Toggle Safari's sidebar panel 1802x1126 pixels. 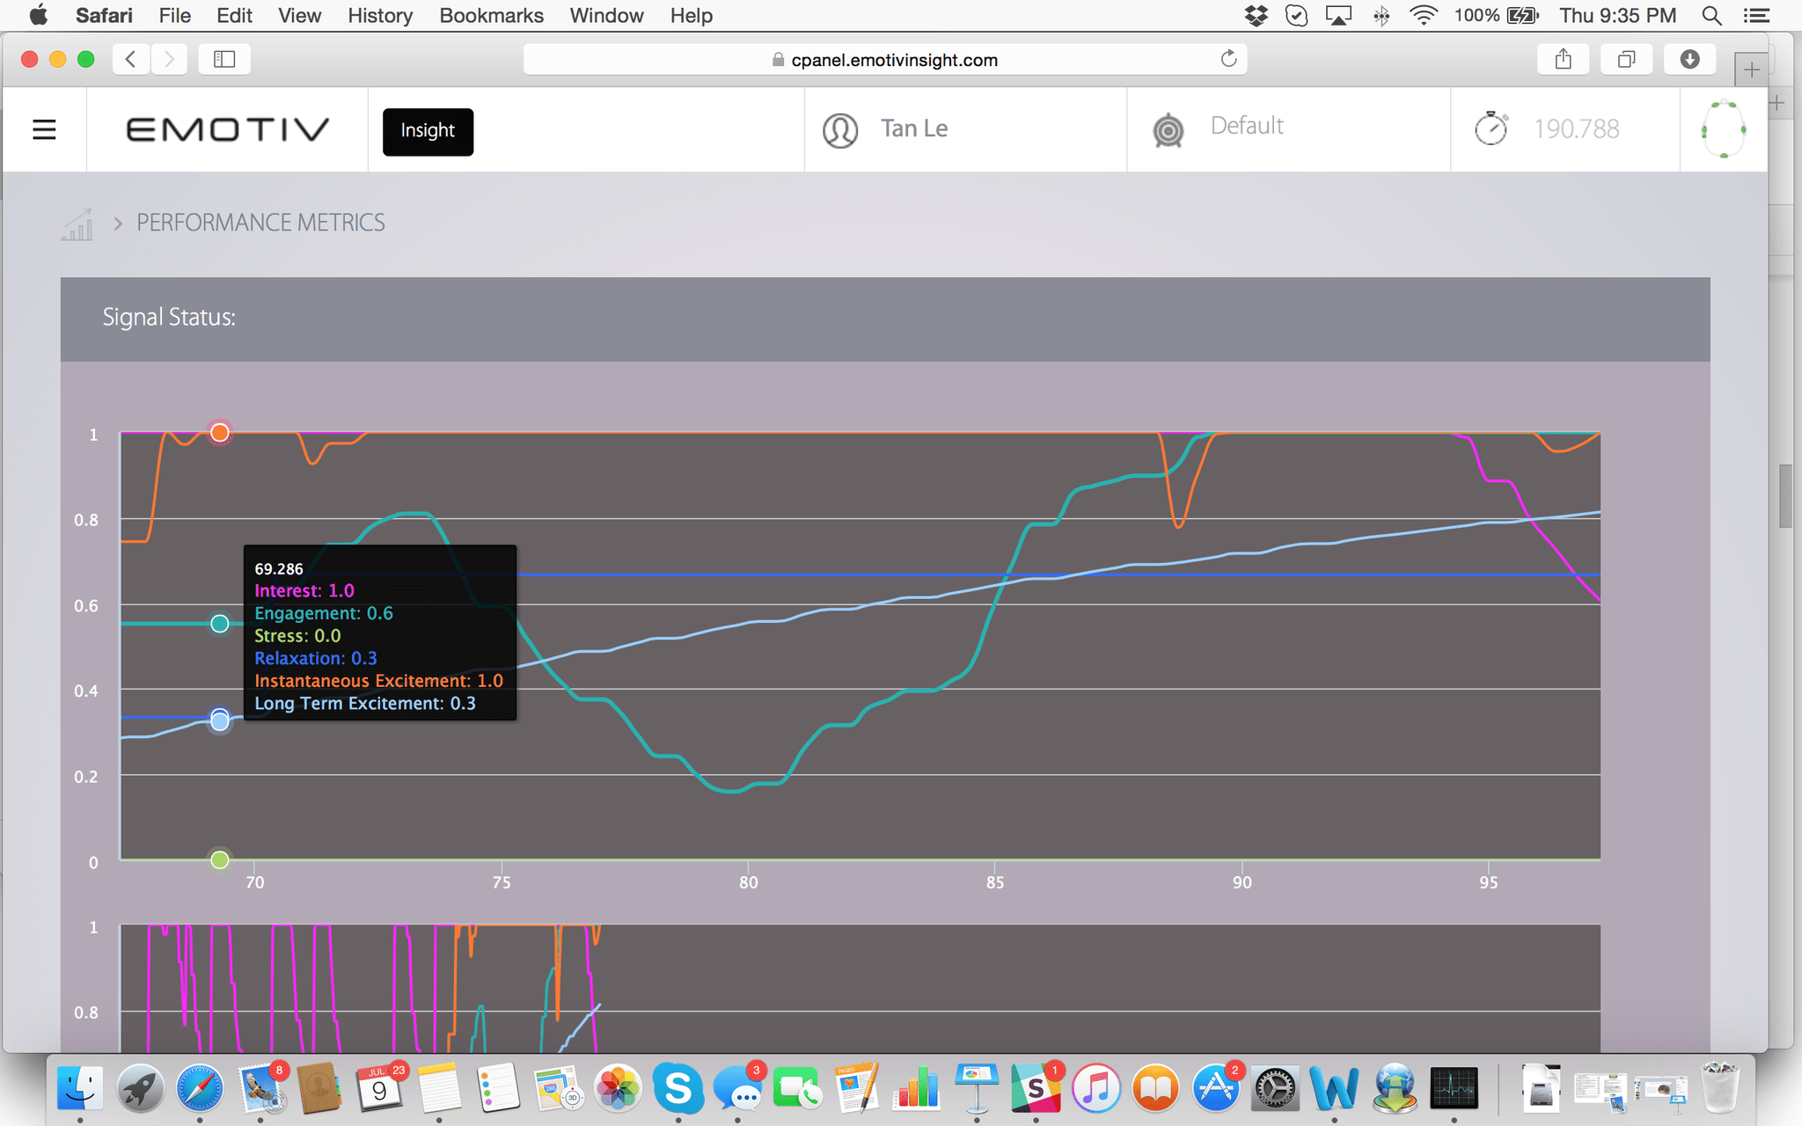tap(223, 59)
